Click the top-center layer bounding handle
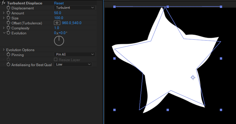The width and height of the screenshot is (236, 124). (168, 7)
